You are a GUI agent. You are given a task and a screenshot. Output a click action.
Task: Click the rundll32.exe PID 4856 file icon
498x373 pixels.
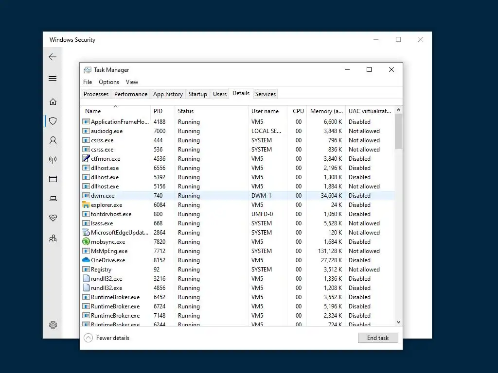86,288
